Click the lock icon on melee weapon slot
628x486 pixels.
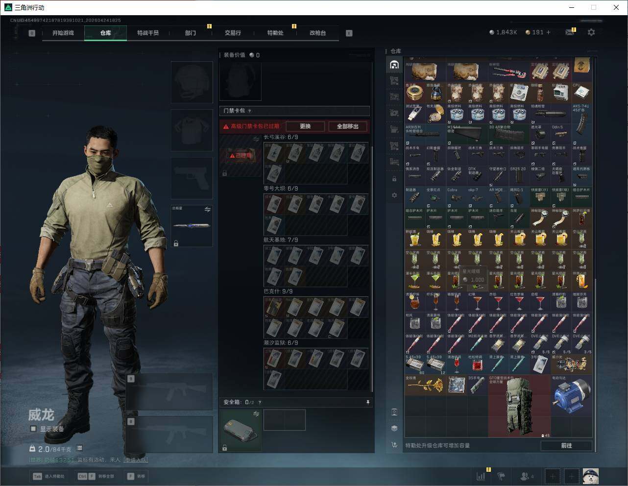[176, 243]
